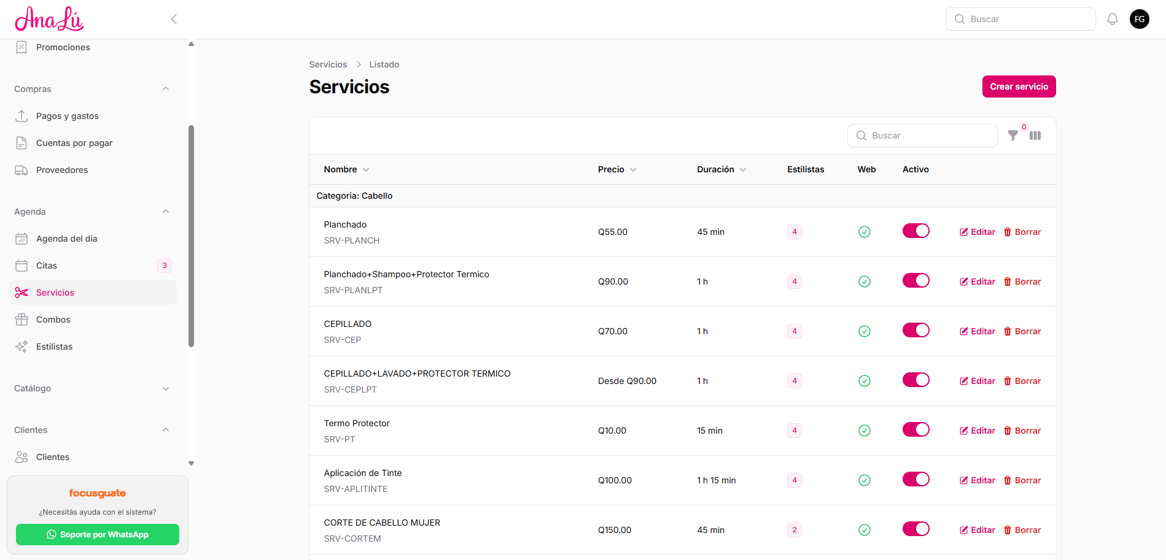The height and width of the screenshot is (560, 1166).
Task: Edit the Planchado service
Action: [x=977, y=232]
